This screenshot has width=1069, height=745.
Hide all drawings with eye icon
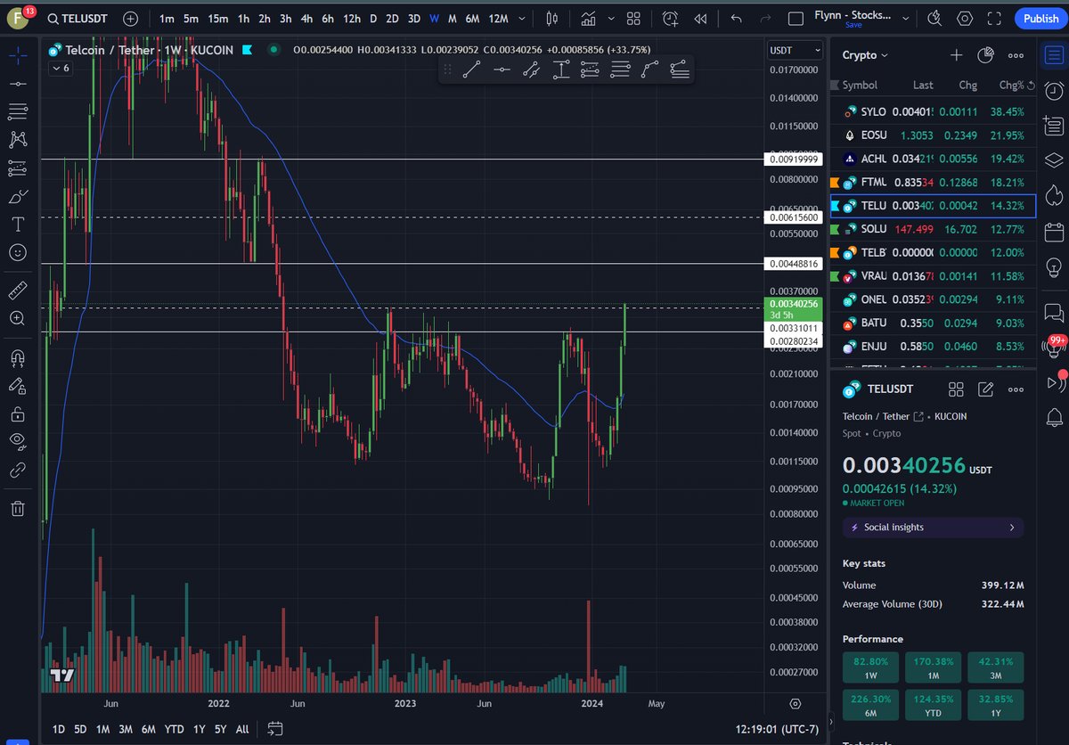coord(17,440)
